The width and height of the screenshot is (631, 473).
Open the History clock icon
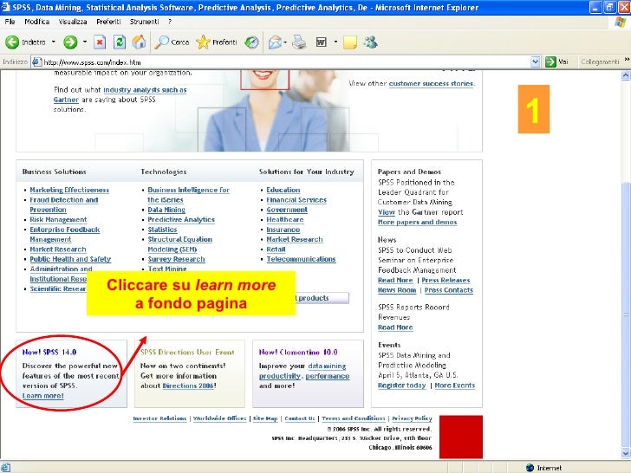[x=252, y=42]
